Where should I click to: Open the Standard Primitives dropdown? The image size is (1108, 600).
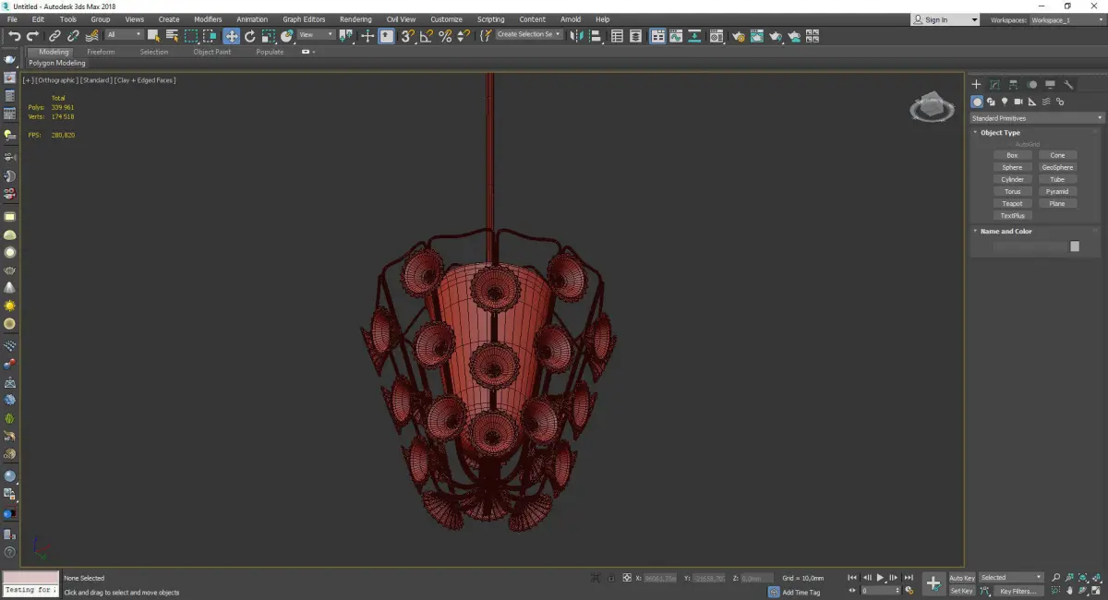pyautogui.click(x=1036, y=118)
